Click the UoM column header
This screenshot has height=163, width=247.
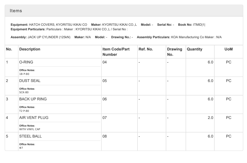click(228, 49)
